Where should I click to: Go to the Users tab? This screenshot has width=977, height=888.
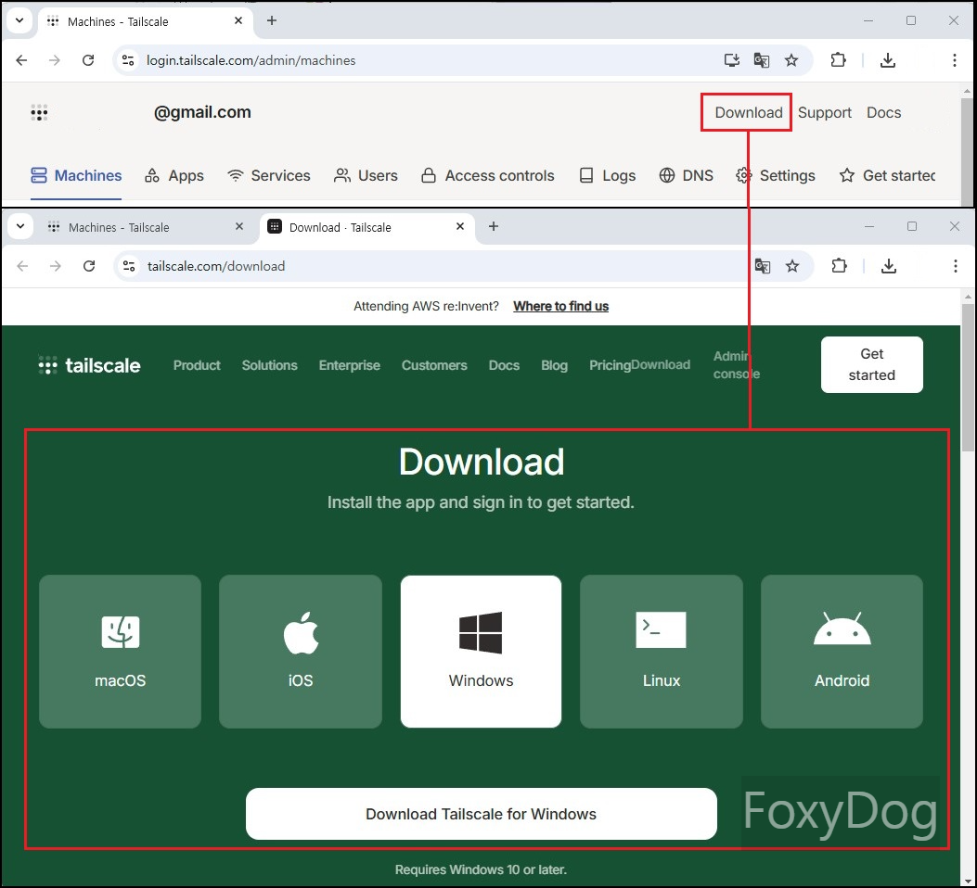coord(366,175)
